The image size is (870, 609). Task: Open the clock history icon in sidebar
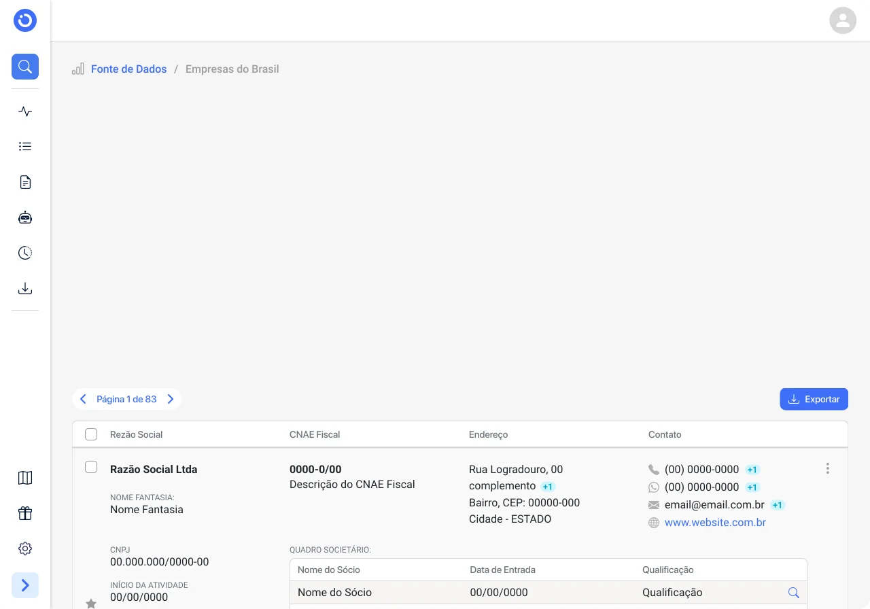coord(25,253)
